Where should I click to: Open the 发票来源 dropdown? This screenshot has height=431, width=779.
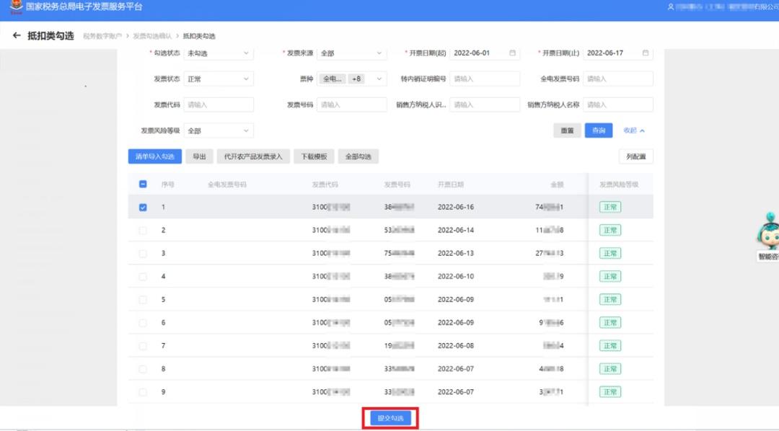(x=351, y=53)
